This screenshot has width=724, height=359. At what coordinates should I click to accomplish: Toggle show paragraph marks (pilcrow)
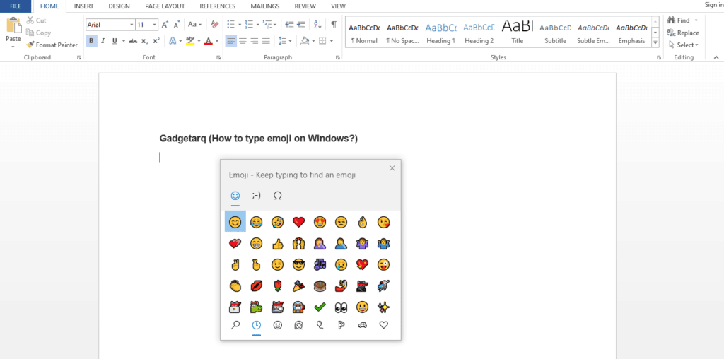334,25
